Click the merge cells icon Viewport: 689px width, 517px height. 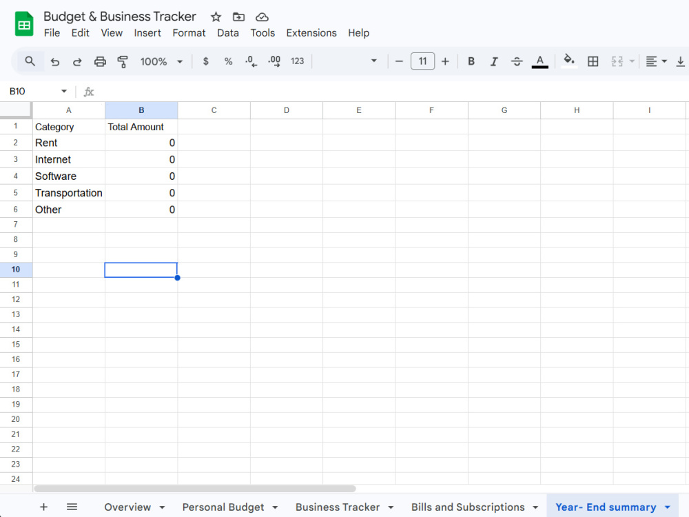(x=617, y=61)
